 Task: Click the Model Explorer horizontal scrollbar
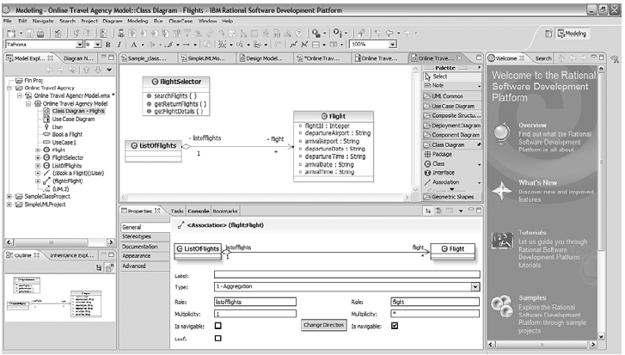tap(60, 242)
